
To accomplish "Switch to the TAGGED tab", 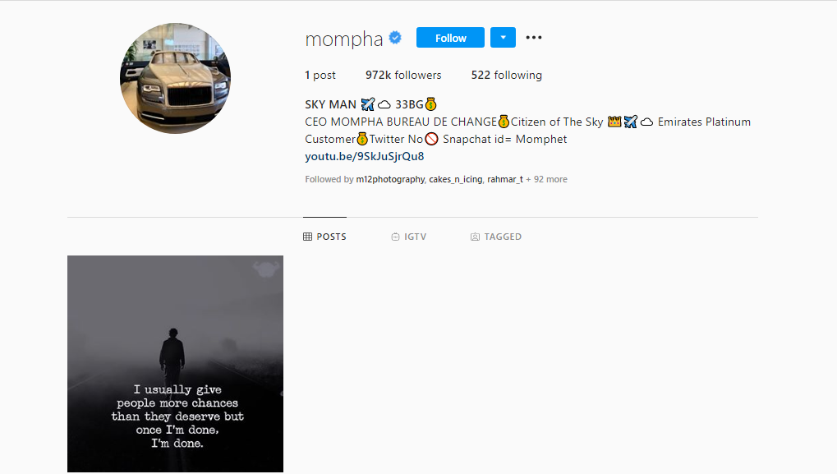I will (496, 237).
